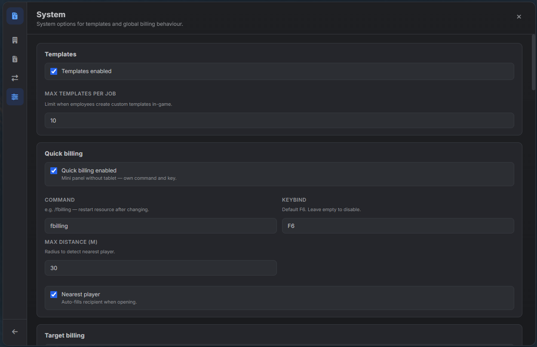537x347 pixels.
Task: Click the back arrow in the sidebar
Action: pos(15,332)
